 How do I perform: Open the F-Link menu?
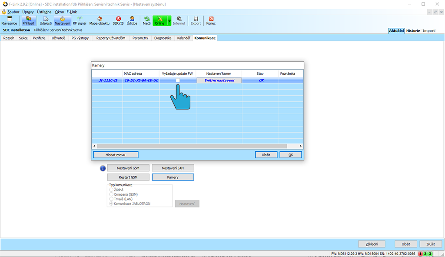click(x=72, y=12)
